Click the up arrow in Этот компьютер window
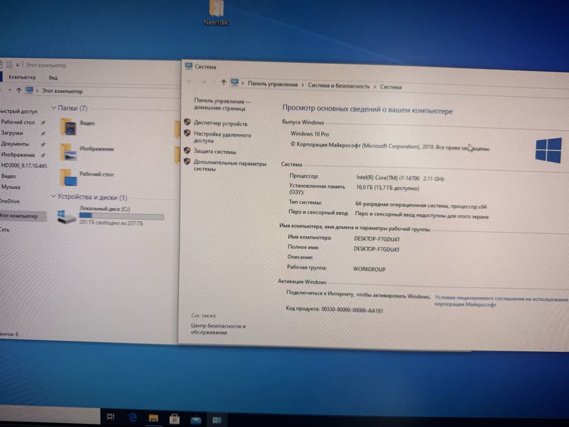Image resolution: width=569 pixels, height=427 pixels. [x=19, y=90]
